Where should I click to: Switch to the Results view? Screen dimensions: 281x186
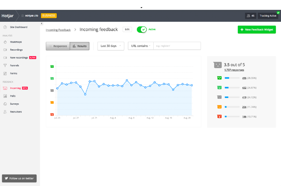(79, 46)
